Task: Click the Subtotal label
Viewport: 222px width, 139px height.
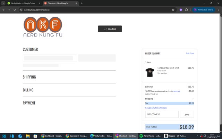Action: (x=149, y=87)
